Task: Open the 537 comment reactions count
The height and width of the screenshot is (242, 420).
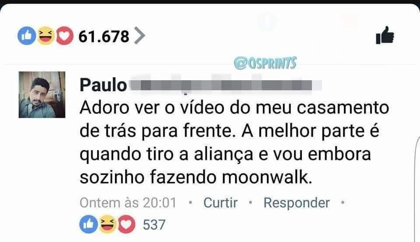Action: tap(154, 225)
